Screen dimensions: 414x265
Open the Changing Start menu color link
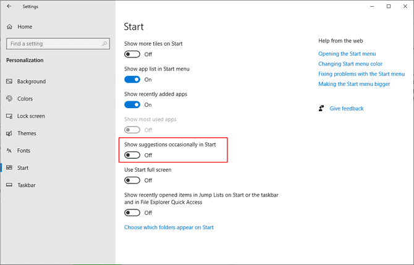click(x=350, y=64)
